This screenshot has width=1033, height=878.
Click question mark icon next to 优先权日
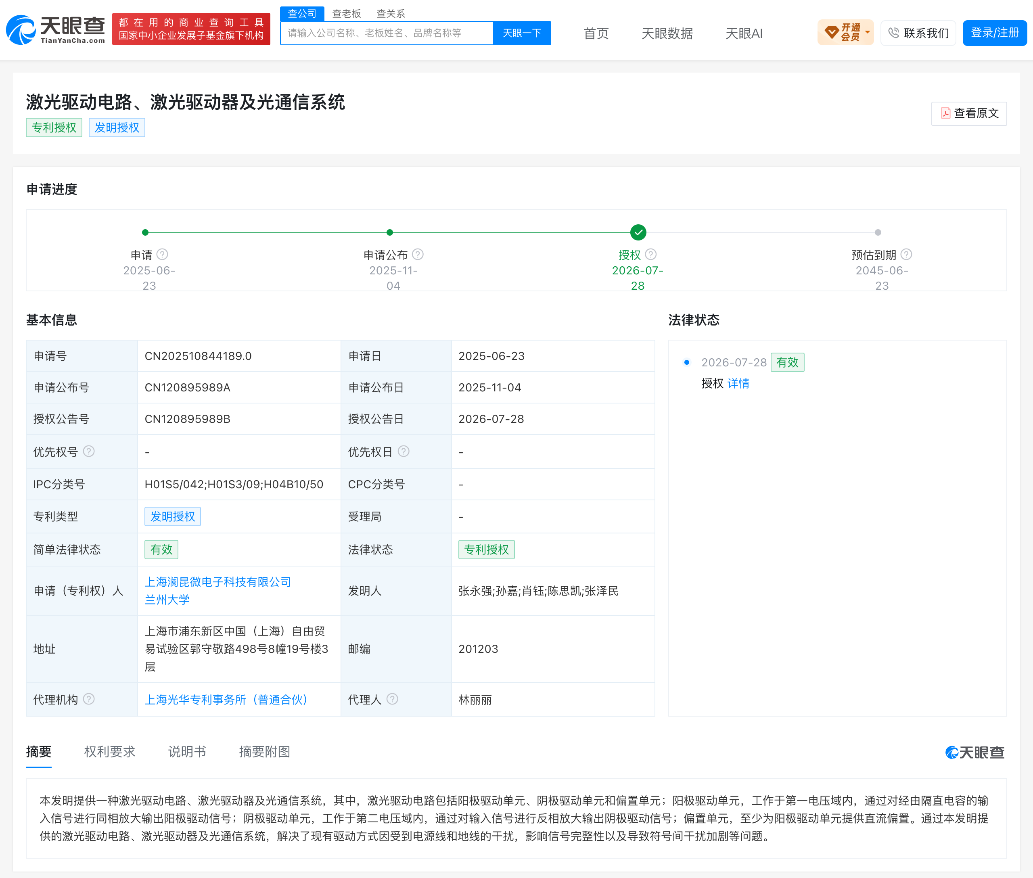click(x=404, y=451)
